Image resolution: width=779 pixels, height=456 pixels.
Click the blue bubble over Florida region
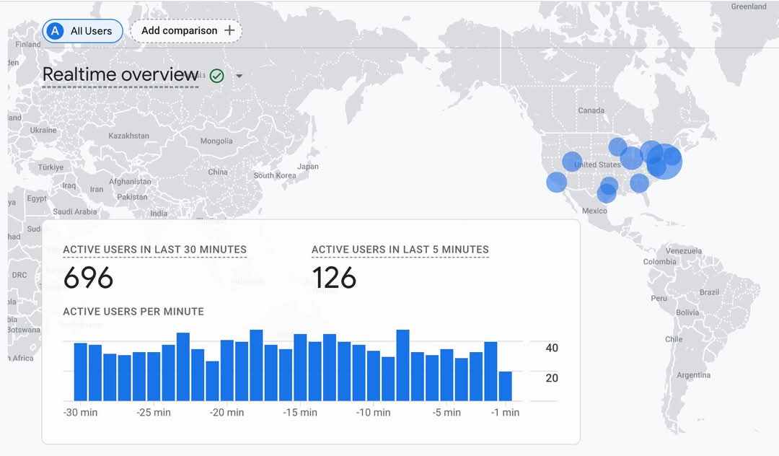pyautogui.click(x=639, y=183)
